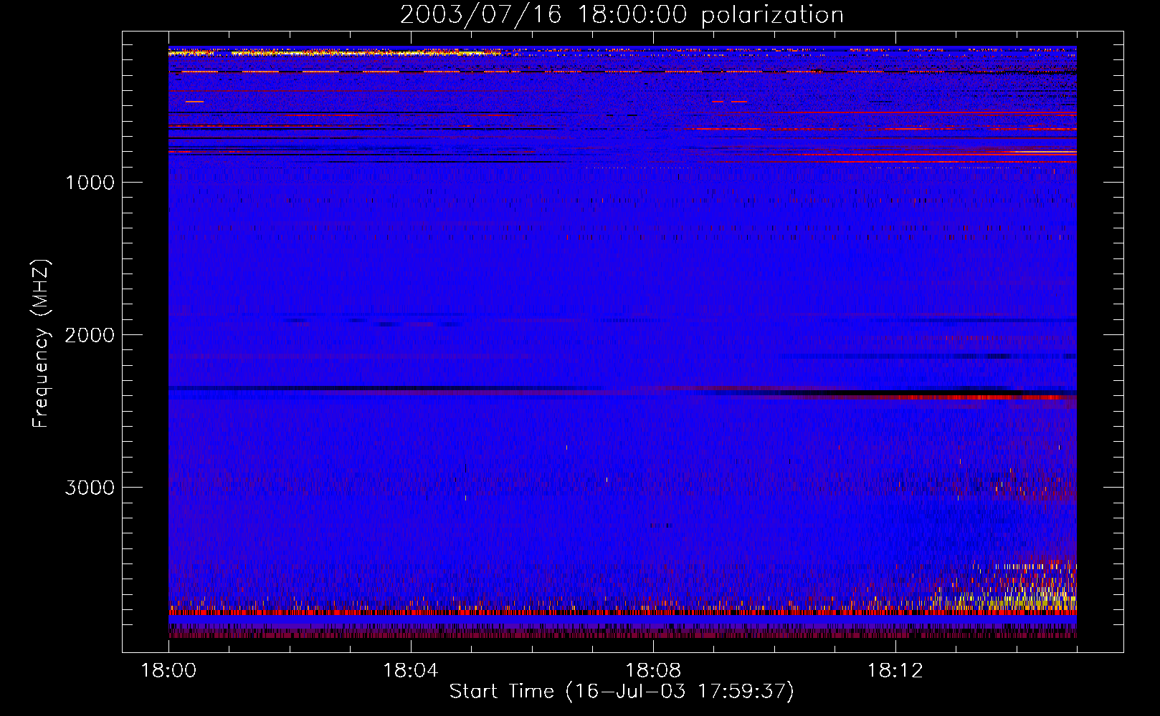Click the 18:08 time tick label
Viewport: 1160px width, 716px height.
(x=653, y=670)
